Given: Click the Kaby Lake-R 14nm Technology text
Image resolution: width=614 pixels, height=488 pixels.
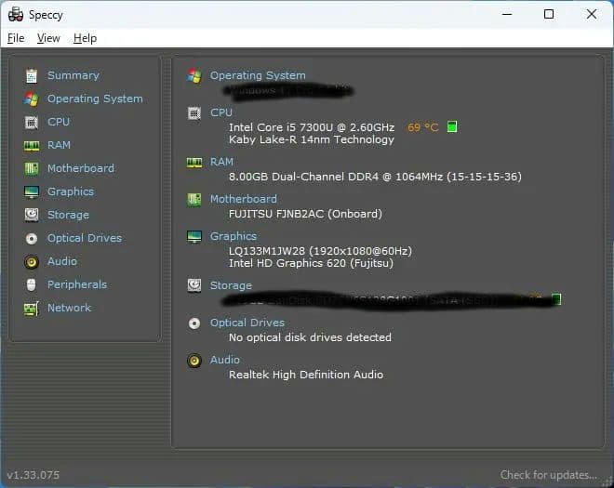Looking at the screenshot, I should pyautogui.click(x=312, y=139).
